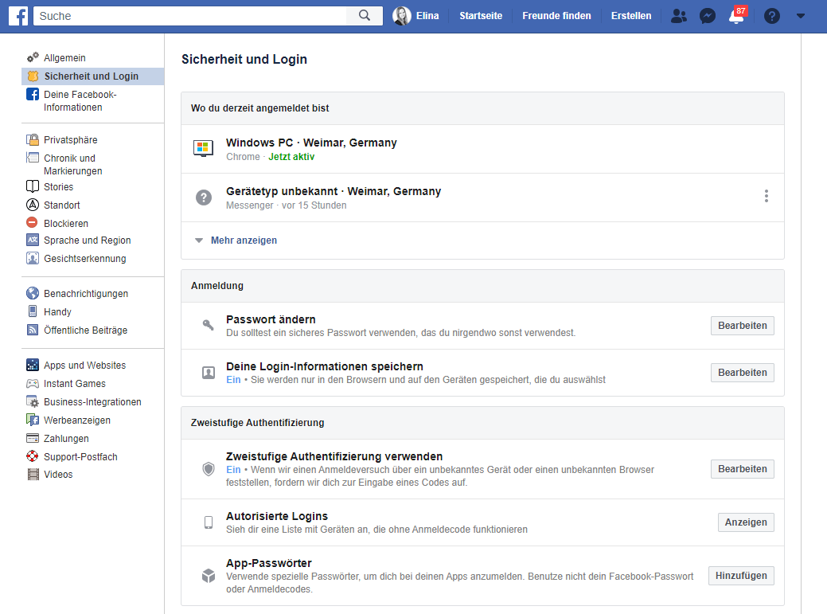Screen dimensions: 827x614
Task: Open notifications bell with 87 badge
Action: 737,15
